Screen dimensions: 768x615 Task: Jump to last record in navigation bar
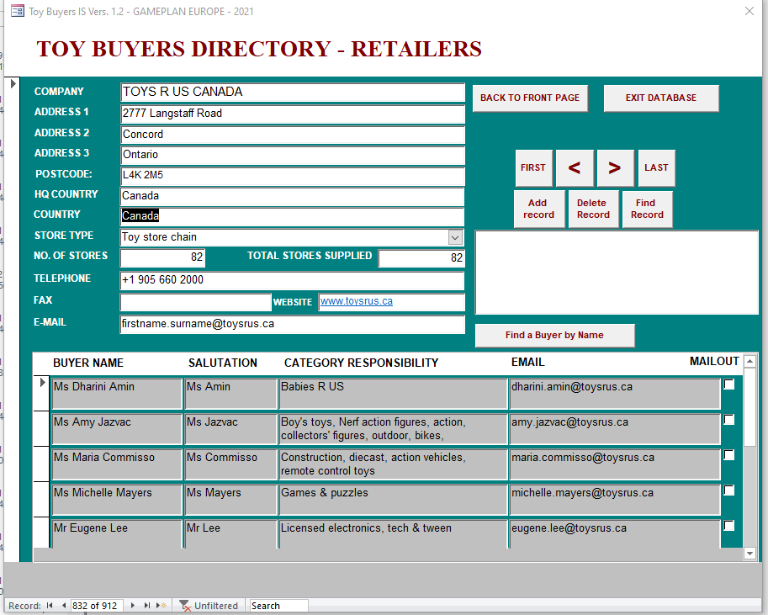click(x=147, y=606)
